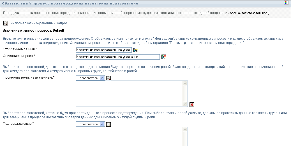The height and width of the screenshot is (146, 291).
Task: Click search icon beside Проверять роли dropdown
Action: pyautogui.click(x=108, y=78)
